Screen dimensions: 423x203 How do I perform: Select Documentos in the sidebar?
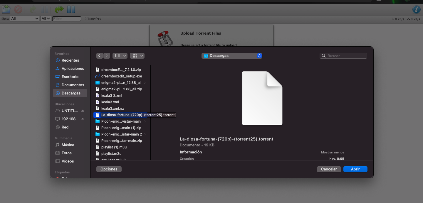(x=73, y=85)
